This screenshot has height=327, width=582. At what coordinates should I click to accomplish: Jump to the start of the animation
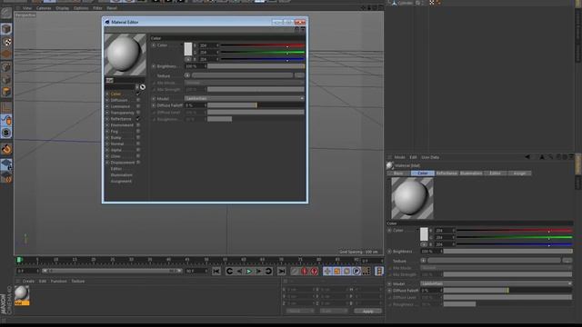tap(216, 272)
